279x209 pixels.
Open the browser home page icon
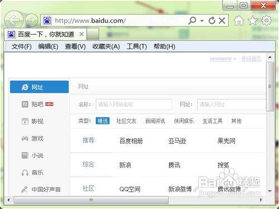239,20
